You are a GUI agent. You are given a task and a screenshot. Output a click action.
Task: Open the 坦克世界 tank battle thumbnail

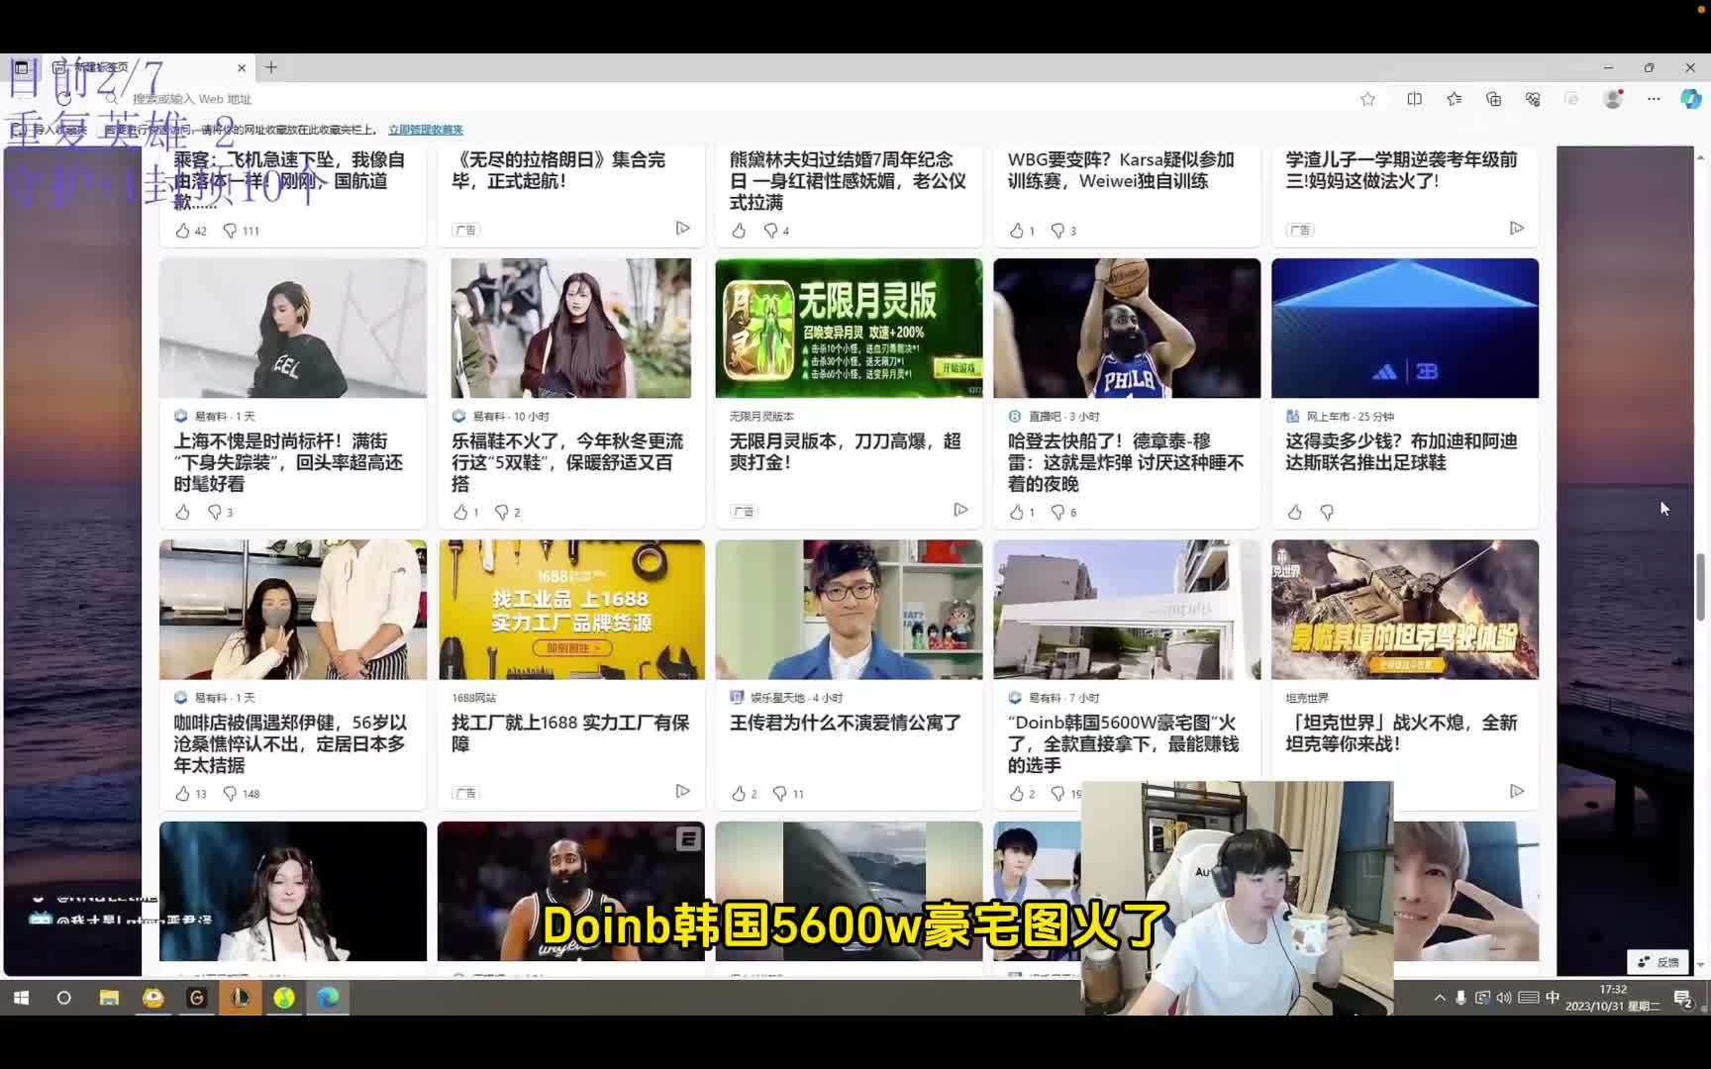[x=1405, y=610]
